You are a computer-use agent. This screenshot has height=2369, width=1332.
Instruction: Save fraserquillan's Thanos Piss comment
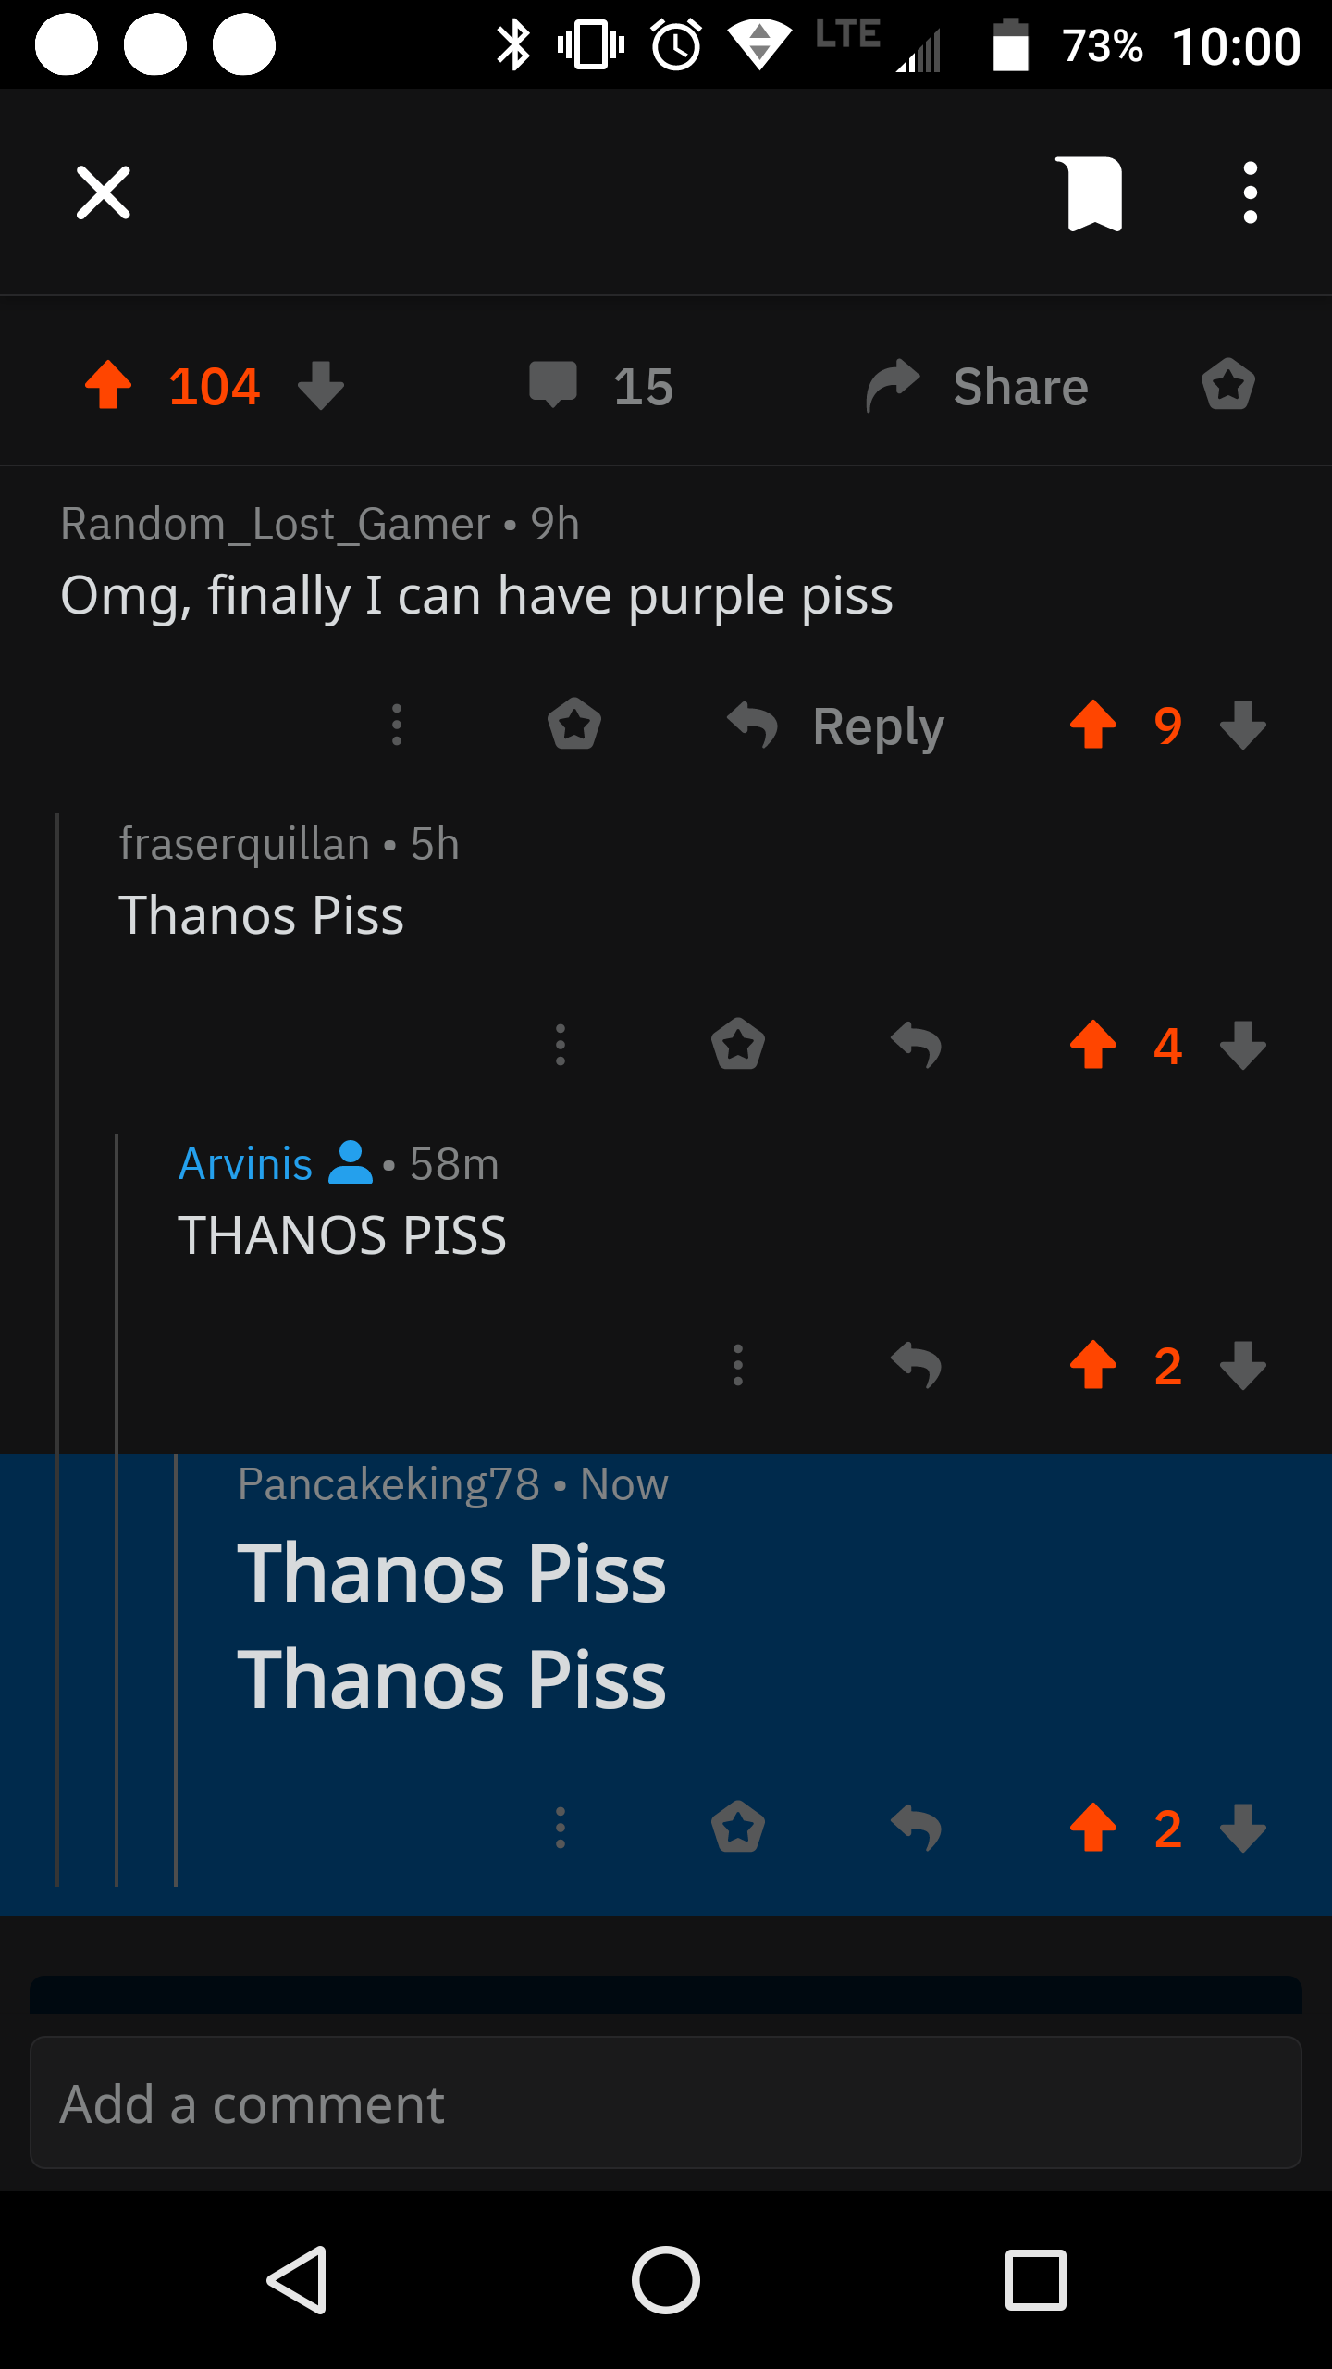pos(738,1044)
